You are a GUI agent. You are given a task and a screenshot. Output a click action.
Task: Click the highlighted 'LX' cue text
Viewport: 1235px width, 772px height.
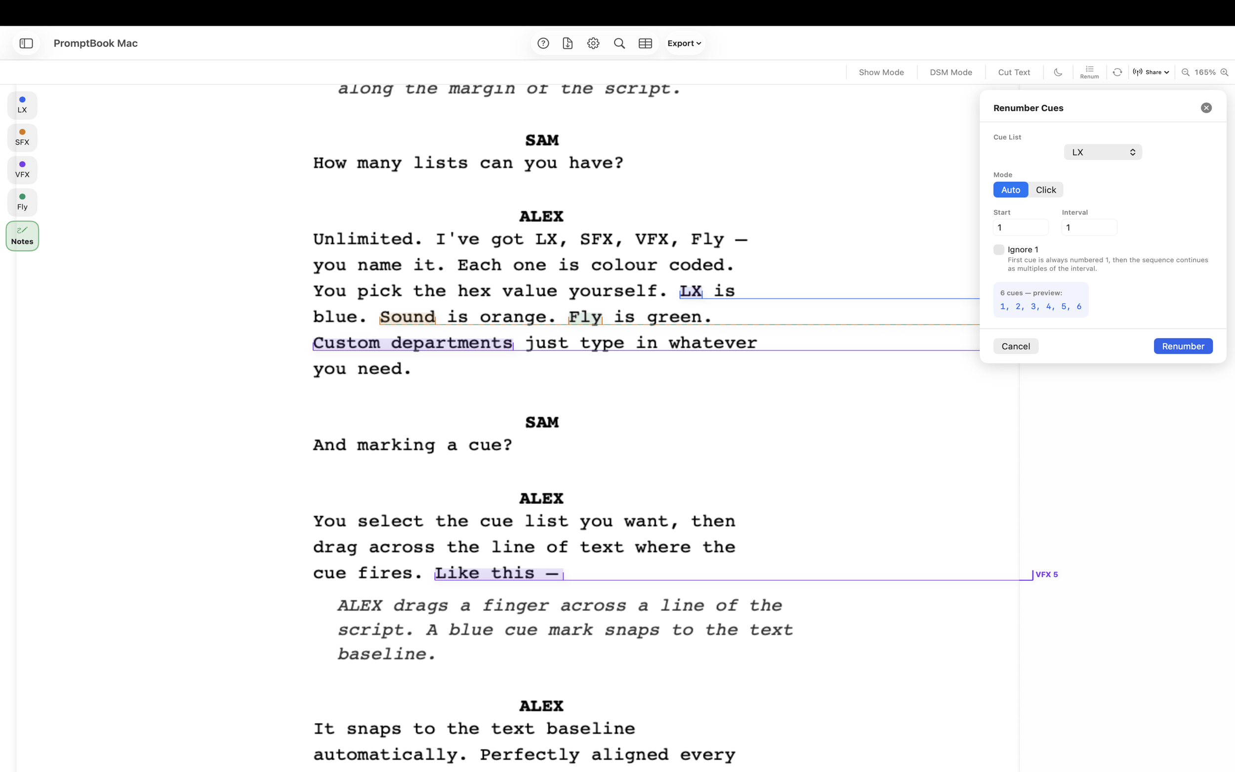tap(691, 291)
